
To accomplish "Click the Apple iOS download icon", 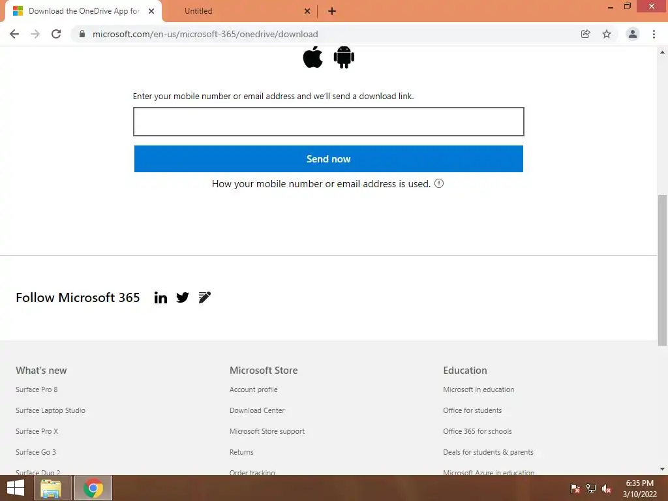I will 312,57.
